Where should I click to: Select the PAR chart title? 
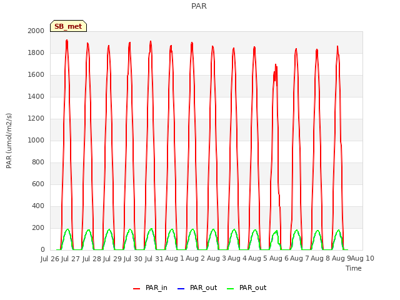click(199, 6)
